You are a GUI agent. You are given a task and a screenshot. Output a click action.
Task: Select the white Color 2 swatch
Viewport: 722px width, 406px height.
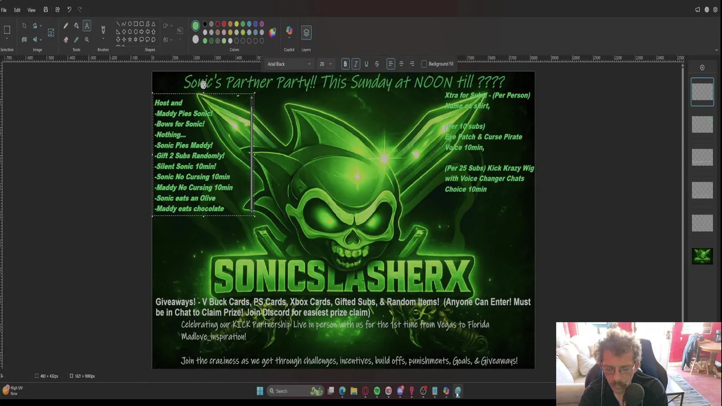tap(195, 39)
